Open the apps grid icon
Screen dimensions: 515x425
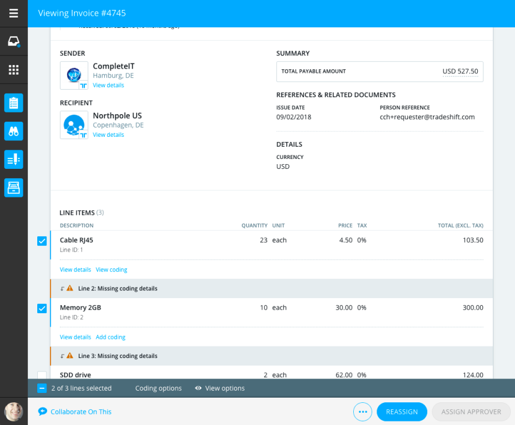tap(13, 70)
